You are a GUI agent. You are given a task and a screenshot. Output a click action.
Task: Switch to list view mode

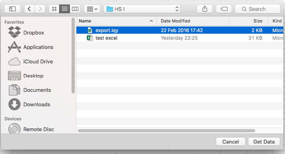65,9
